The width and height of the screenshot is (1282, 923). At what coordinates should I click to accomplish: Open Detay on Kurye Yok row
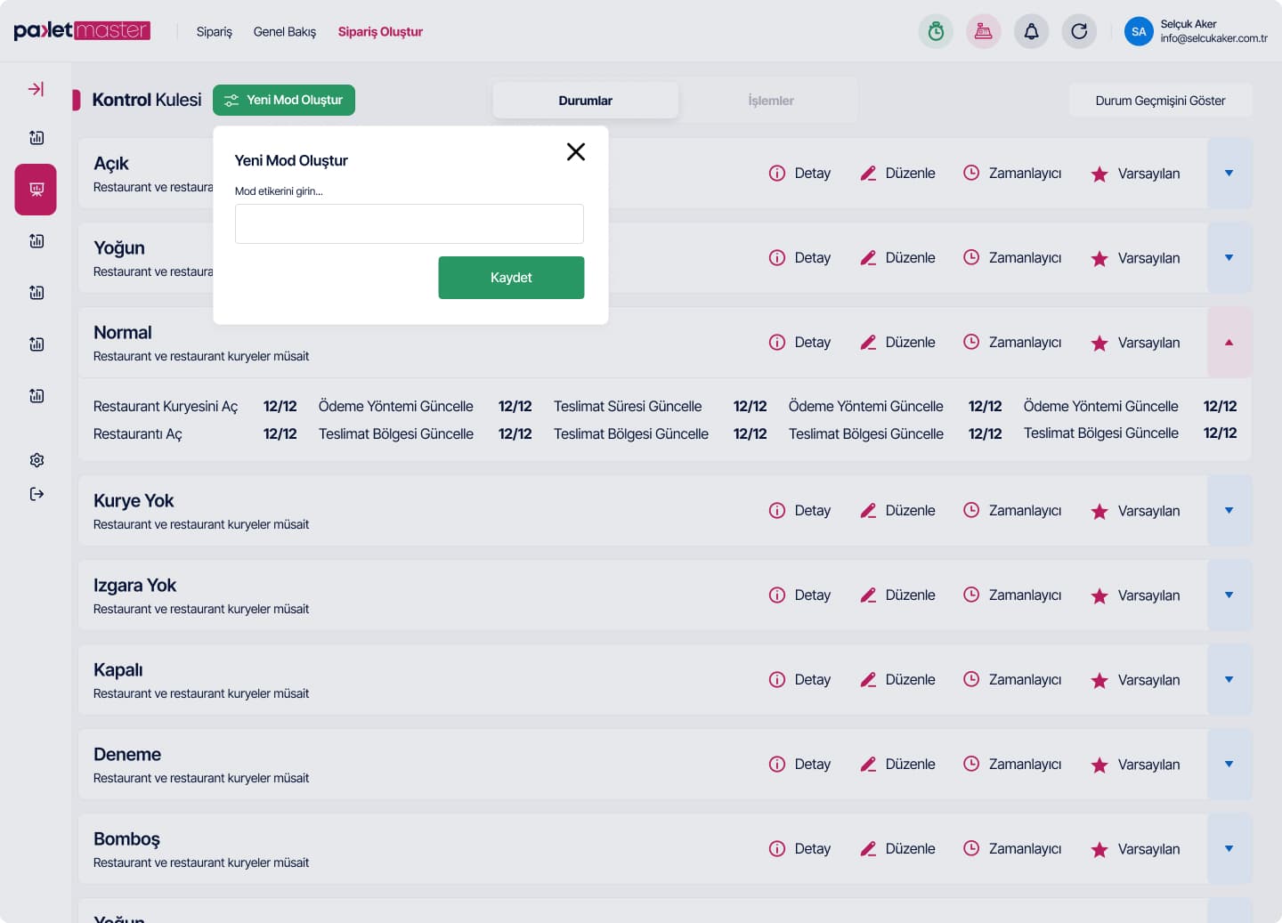pos(799,510)
